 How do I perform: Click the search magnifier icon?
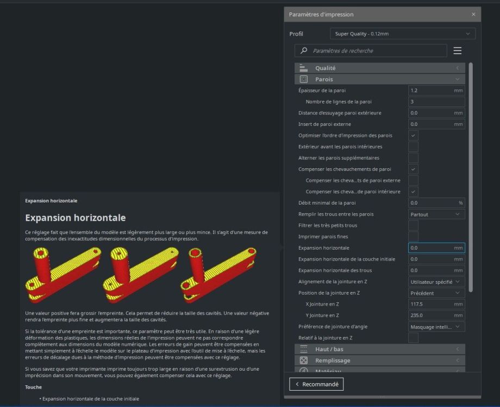pyautogui.click(x=304, y=50)
